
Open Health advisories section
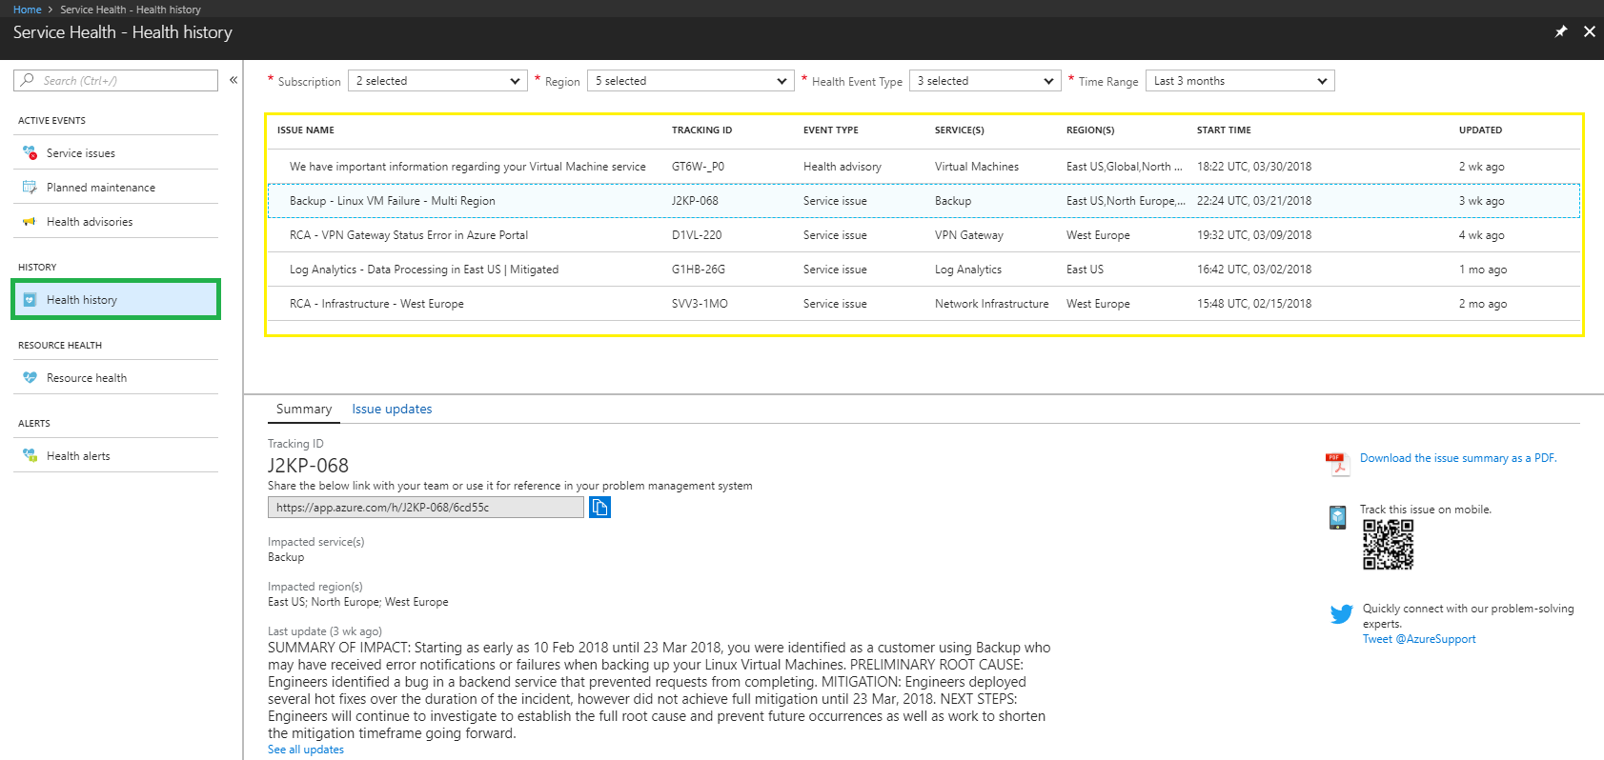[115, 221]
